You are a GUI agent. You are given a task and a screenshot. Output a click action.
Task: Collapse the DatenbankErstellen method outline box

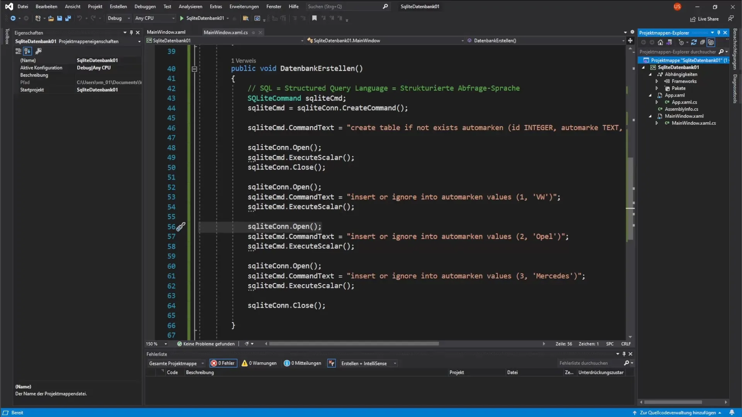point(194,69)
